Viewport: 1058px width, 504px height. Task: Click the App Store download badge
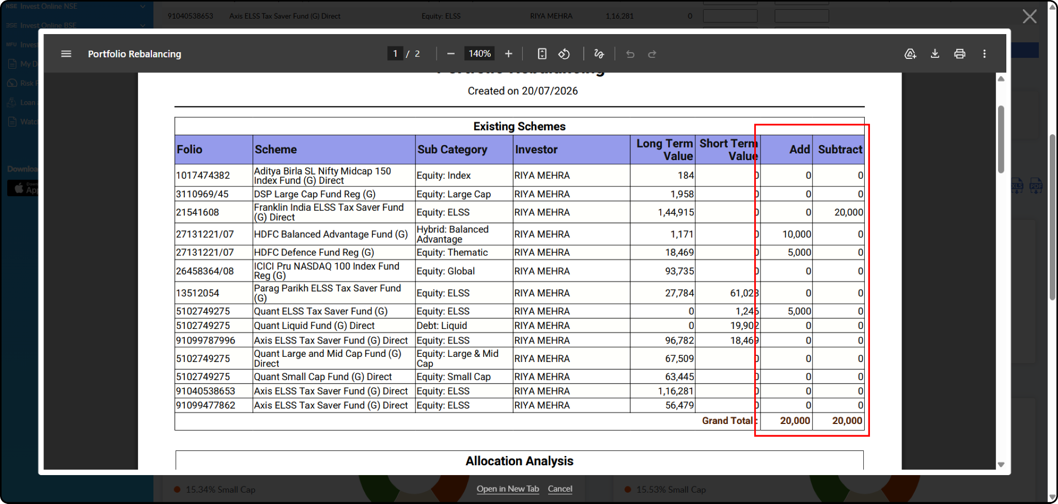pos(23,188)
